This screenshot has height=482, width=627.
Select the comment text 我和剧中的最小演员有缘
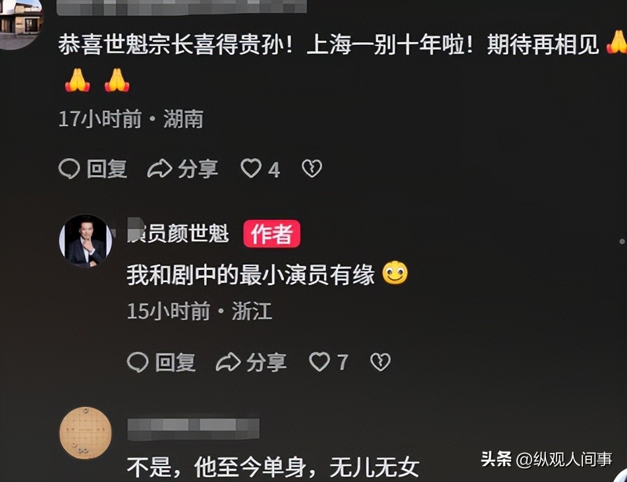251,275
